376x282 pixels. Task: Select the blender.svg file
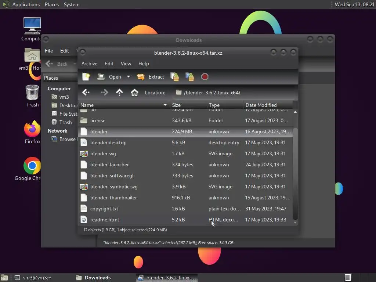(x=185, y=154)
